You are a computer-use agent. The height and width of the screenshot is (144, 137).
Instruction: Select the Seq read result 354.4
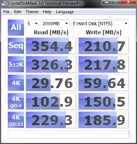[x=51, y=46]
